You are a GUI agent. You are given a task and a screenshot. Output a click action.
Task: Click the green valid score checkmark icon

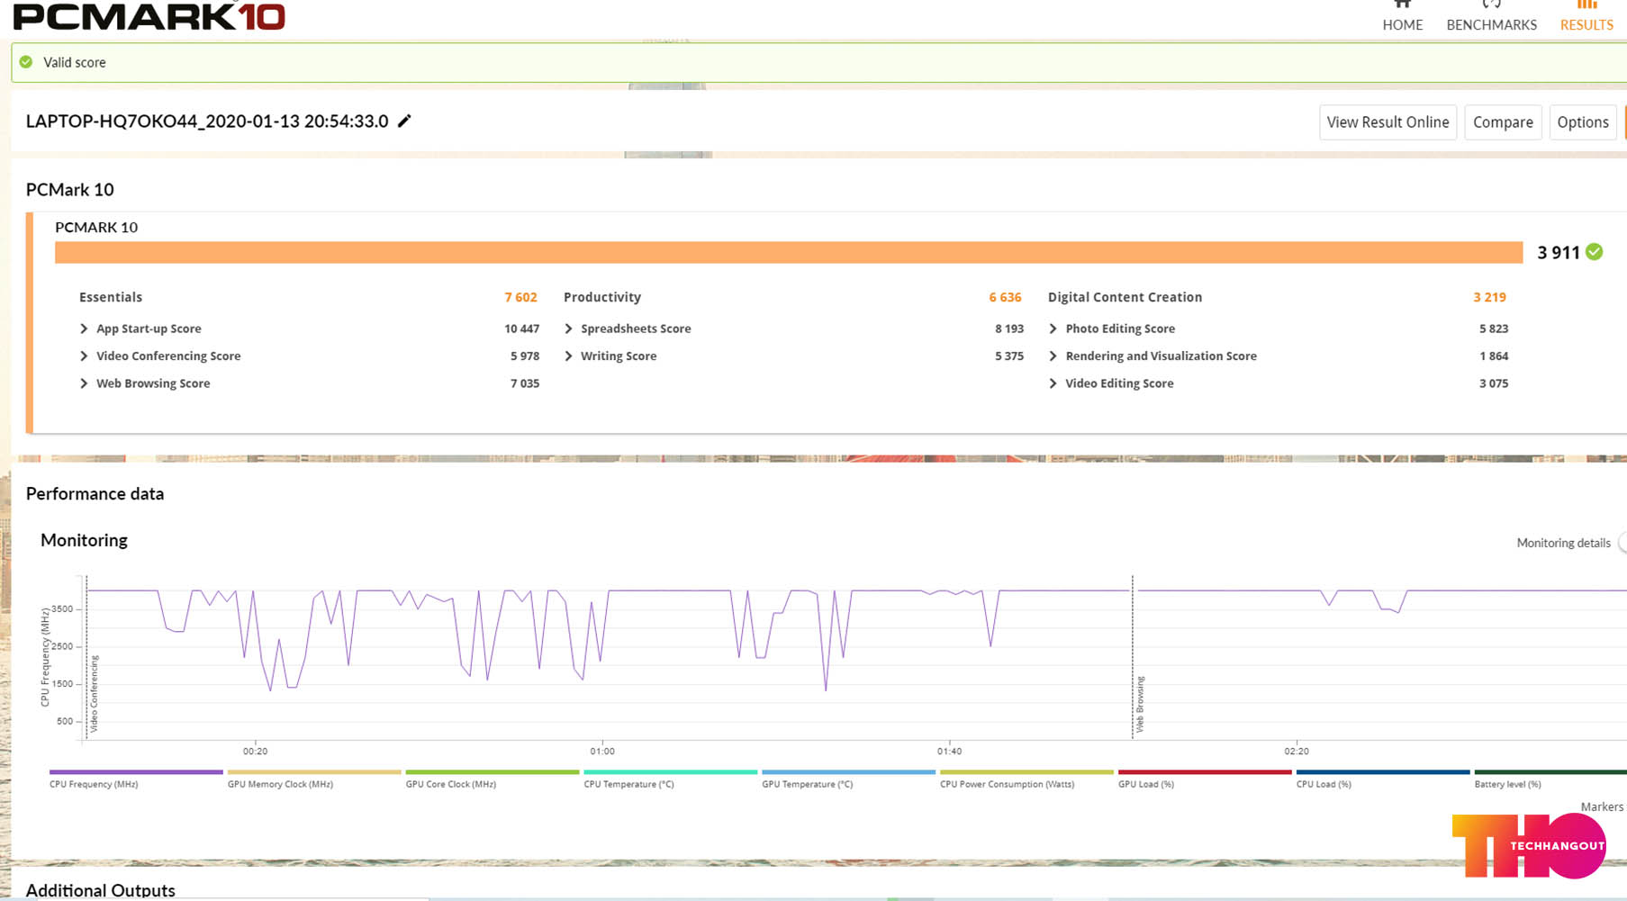[x=26, y=62]
